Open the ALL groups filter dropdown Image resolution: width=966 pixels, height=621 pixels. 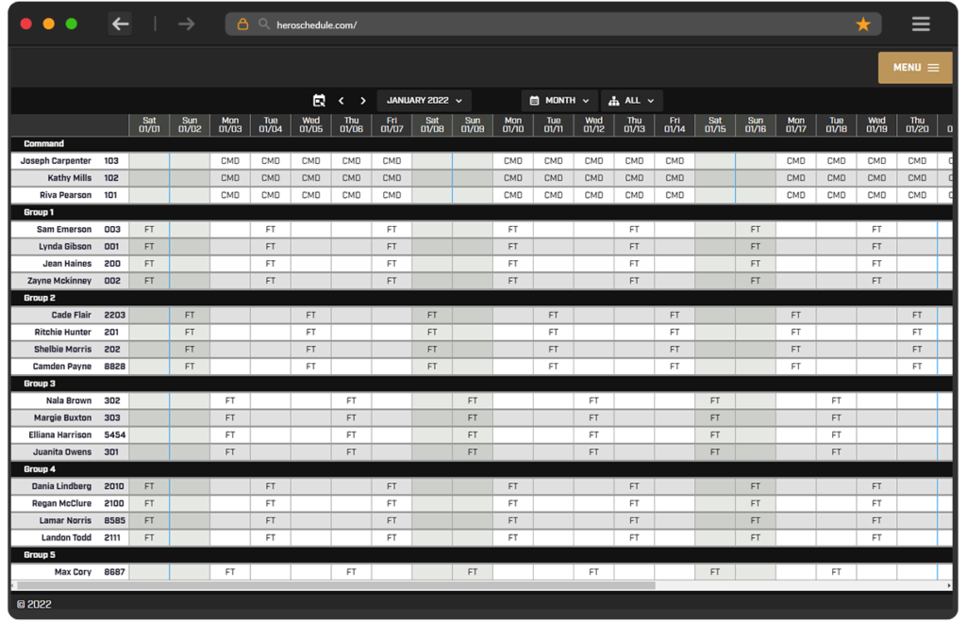[632, 100]
